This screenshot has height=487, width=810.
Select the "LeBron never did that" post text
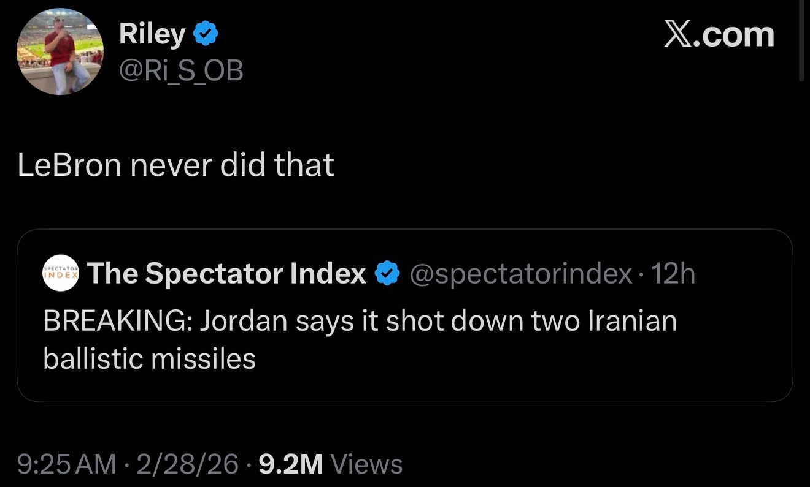click(175, 165)
